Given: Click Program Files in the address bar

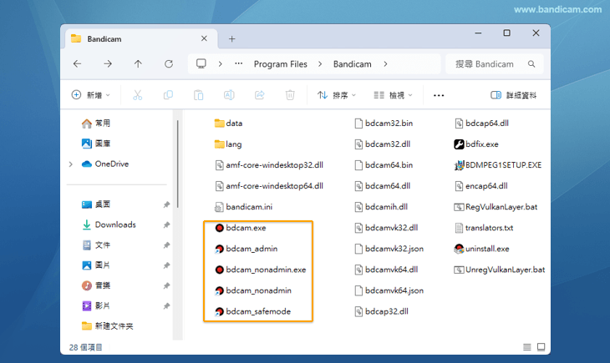Looking at the screenshot, I should (281, 64).
